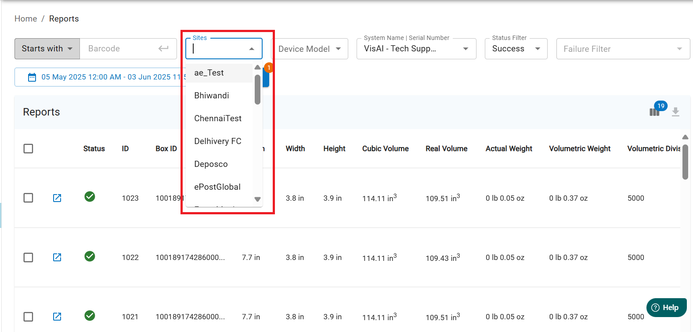Click ID cell 1022
Image resolution: width=693 pixels, height=332 pixels.
[x=130, y=257]
